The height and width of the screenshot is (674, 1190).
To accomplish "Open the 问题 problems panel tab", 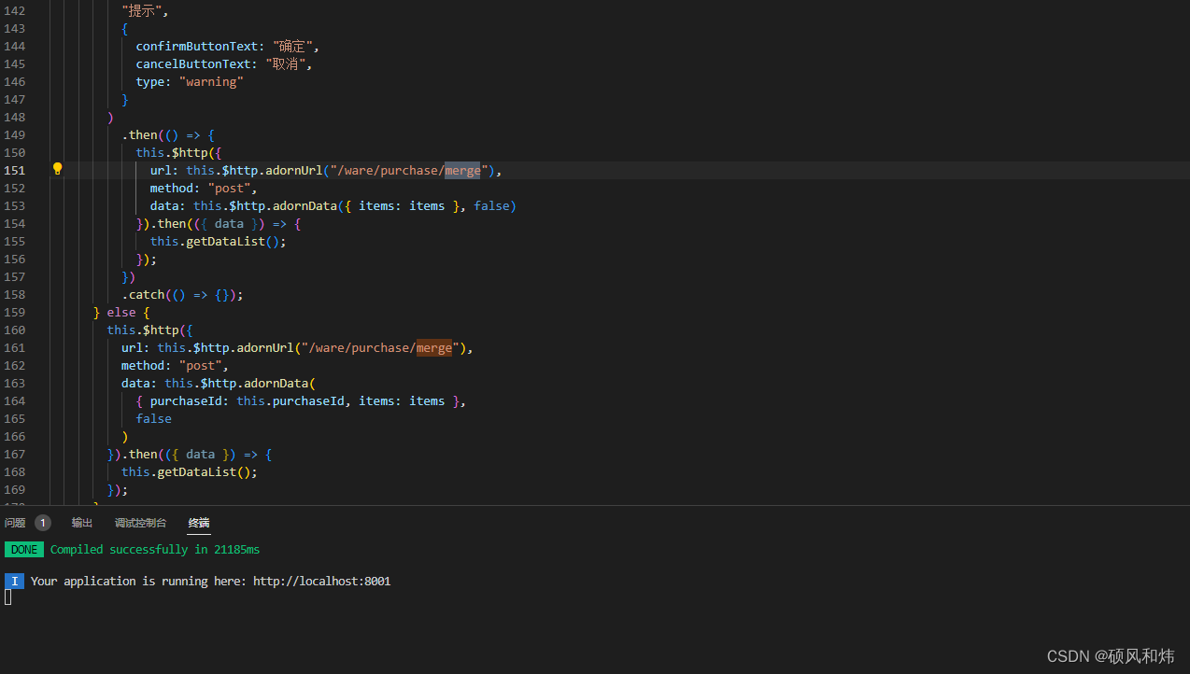I will [x=15, y=523].
